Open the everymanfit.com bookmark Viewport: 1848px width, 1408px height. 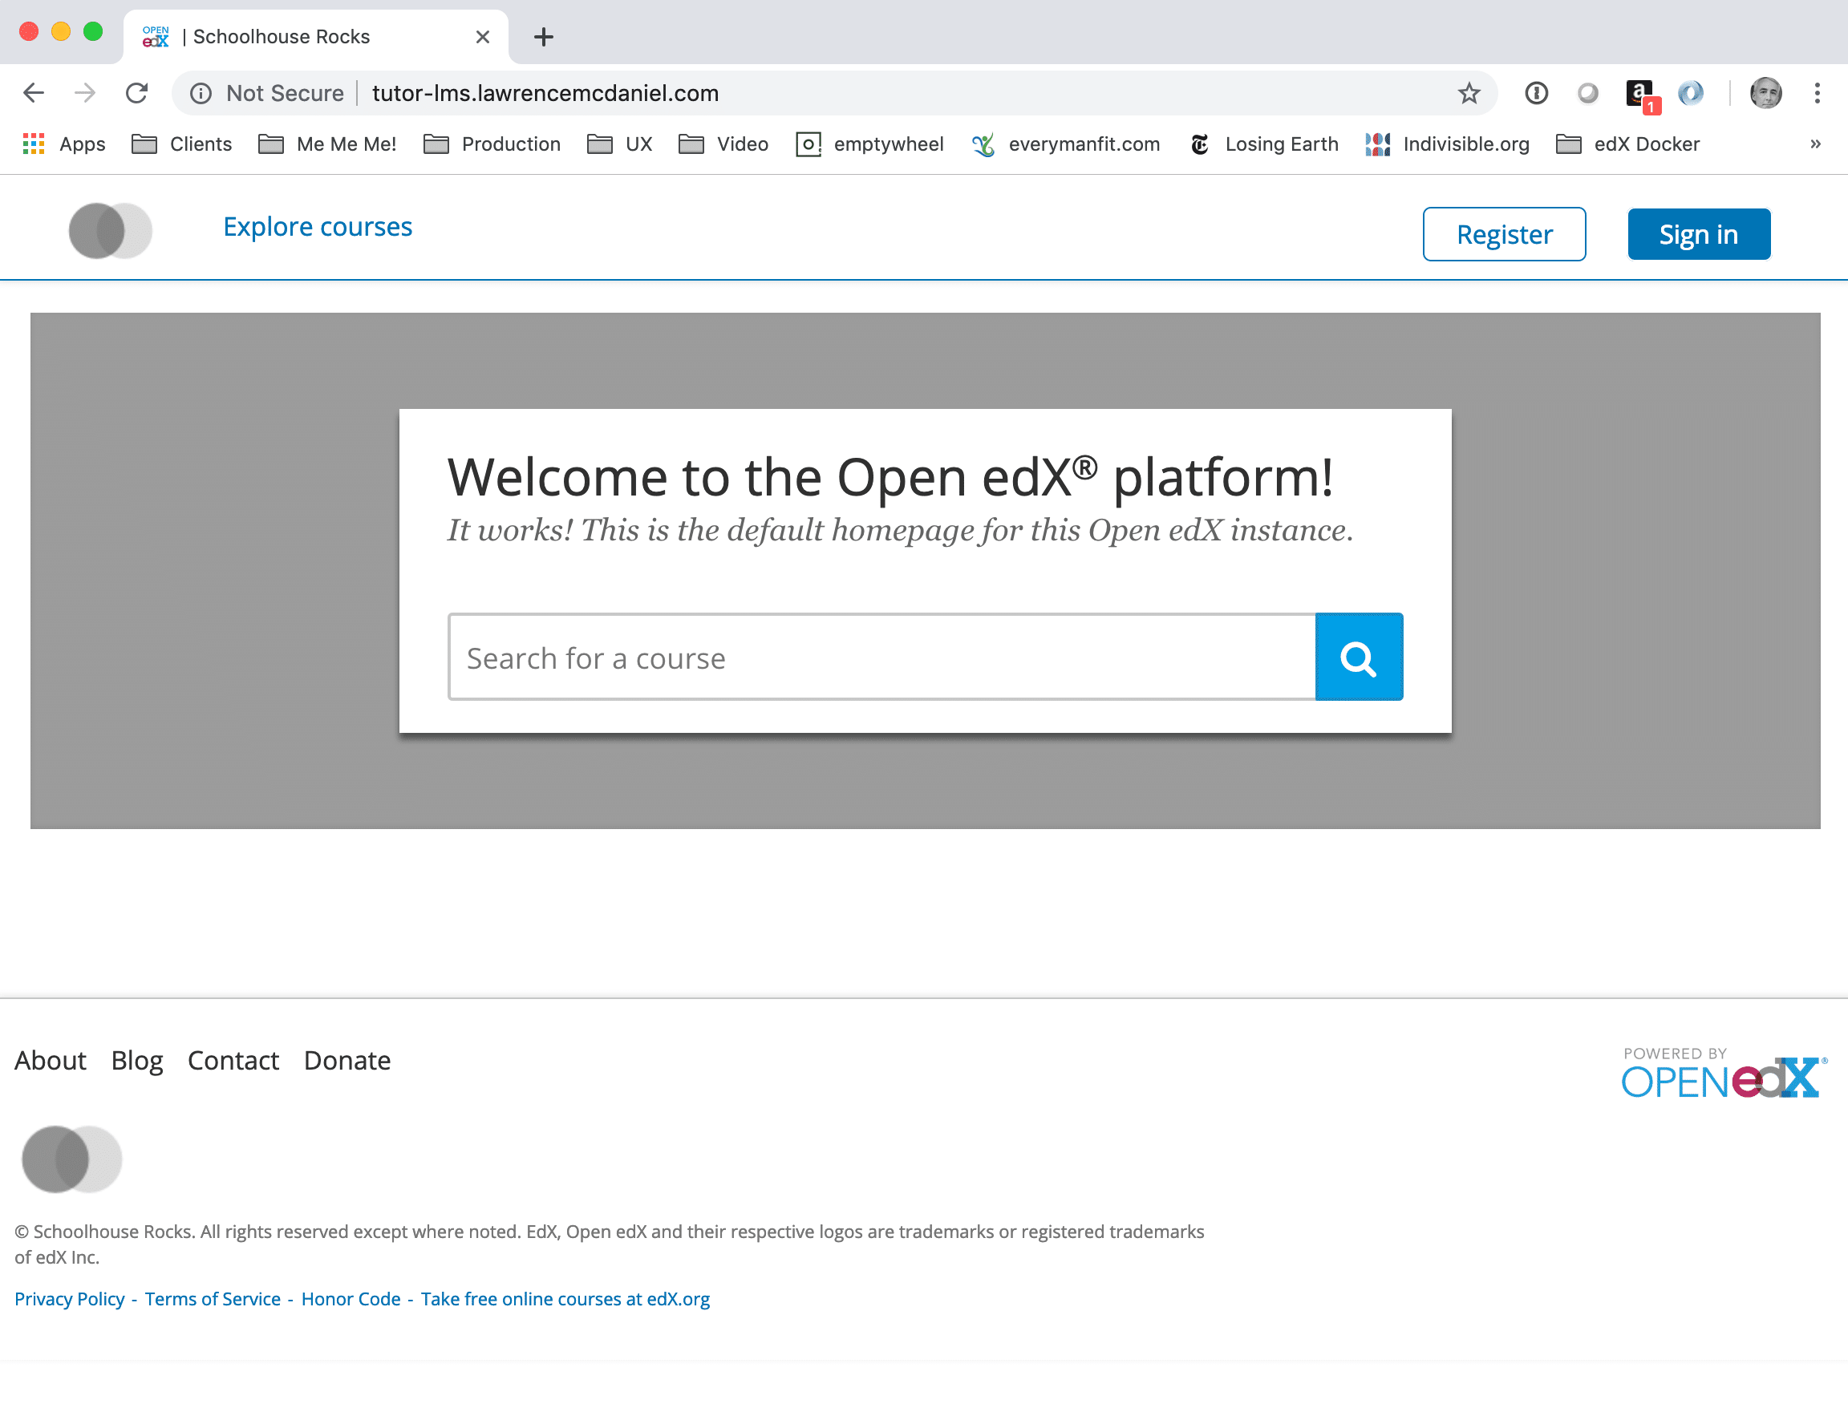[1066, 144]
